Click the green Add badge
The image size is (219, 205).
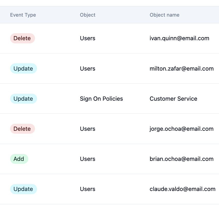click(19, 159)
